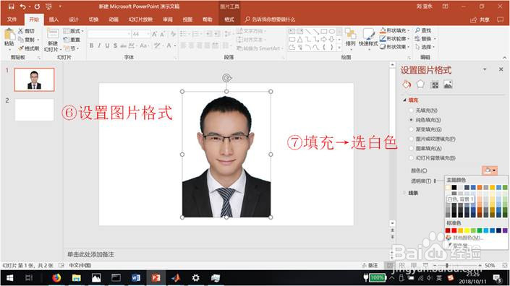This screenshot has height=286, width=510.
Task: Activate the Format Painter (格式刷)
Action: [x=29, y=48]
